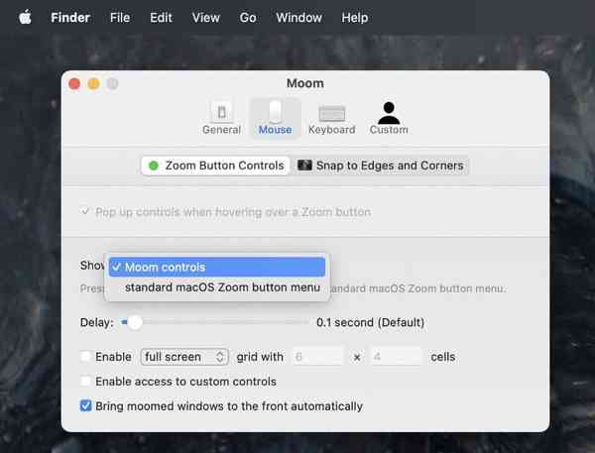Screen dimensions: 595x453
Task: Open the full screen grid dropdown
Action: click(x=184, y=357)
